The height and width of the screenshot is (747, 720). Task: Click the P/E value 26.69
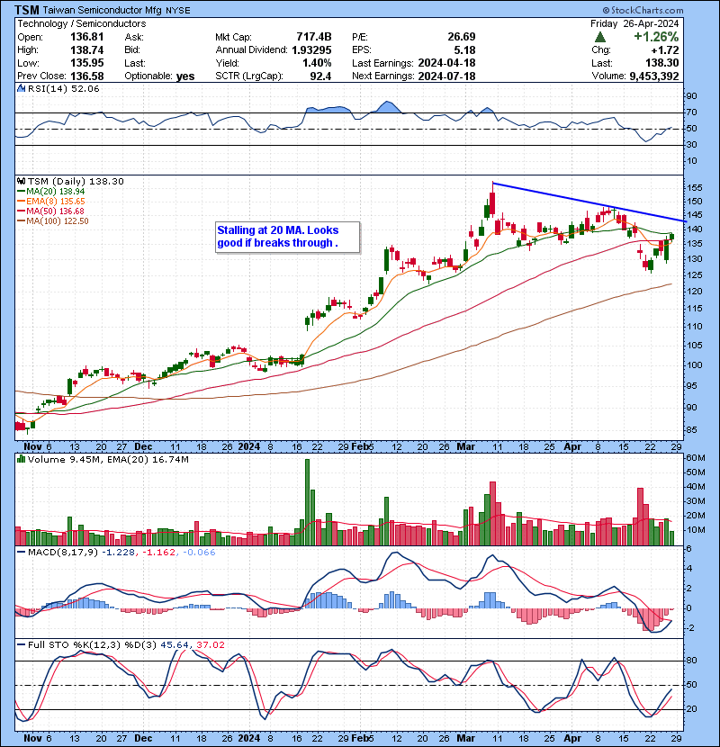462,37
